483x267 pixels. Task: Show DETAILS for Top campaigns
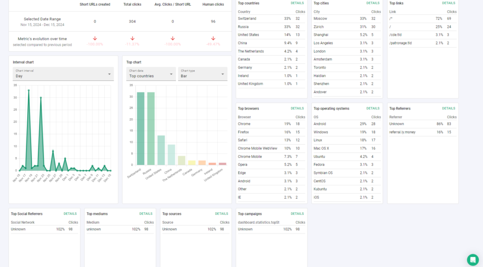[x=297, y=214]
